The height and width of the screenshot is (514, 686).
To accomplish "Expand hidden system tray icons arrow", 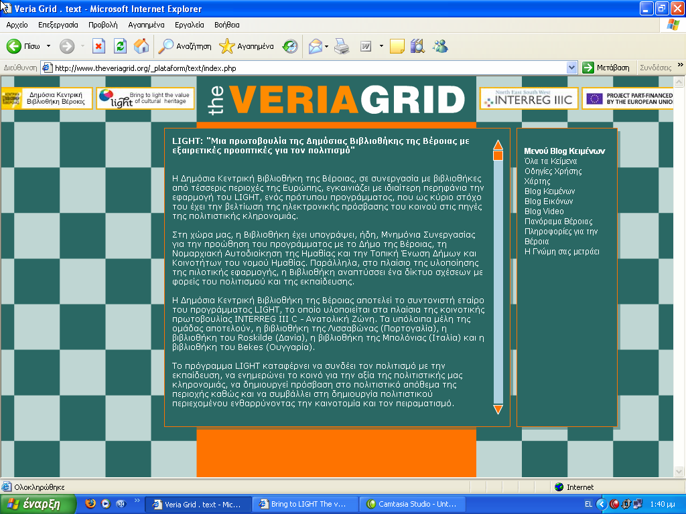I will [602, 505].
